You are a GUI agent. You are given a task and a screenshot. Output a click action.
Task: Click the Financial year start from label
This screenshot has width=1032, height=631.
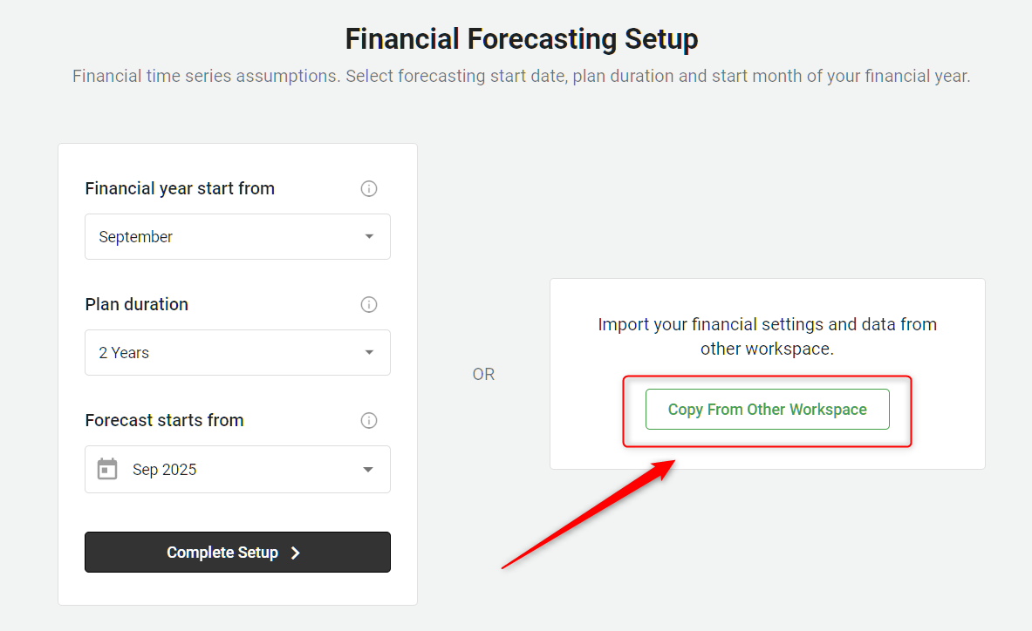[180, 188]
